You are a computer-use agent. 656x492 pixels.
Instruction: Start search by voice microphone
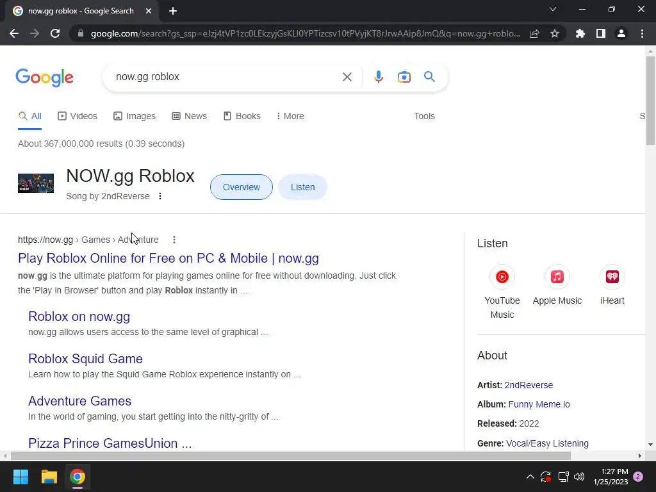pos(378,77)
